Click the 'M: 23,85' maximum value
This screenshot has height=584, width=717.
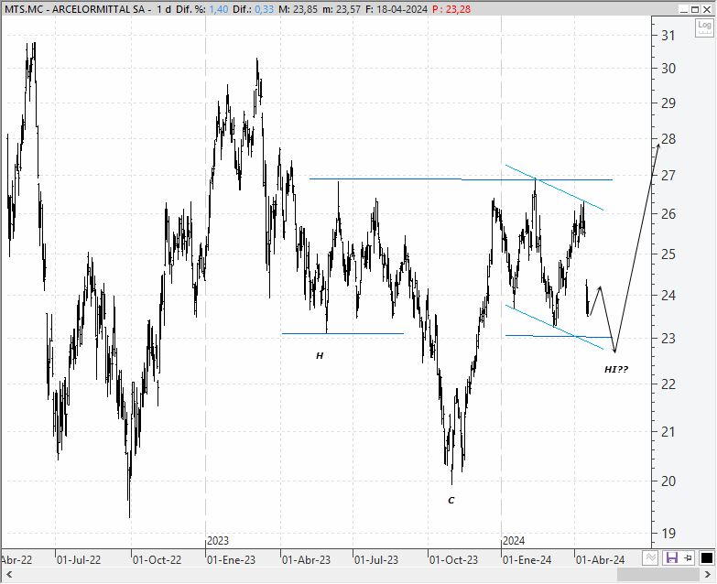pyautogui.click(x=298, y=9)
